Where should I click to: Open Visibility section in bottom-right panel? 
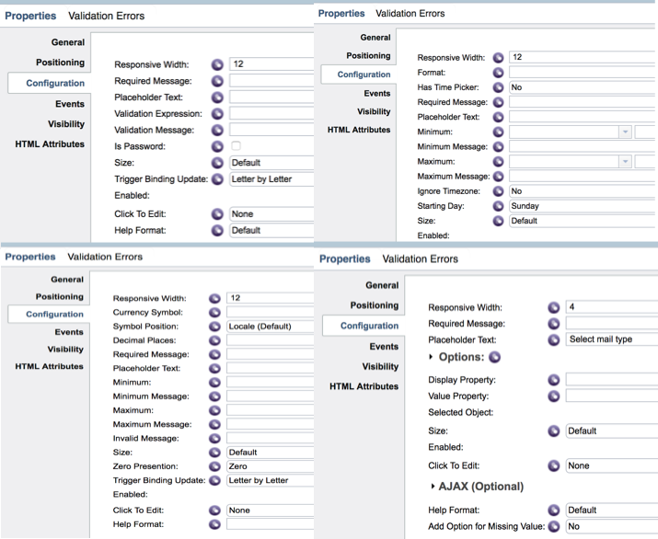(x=380, y=367)
